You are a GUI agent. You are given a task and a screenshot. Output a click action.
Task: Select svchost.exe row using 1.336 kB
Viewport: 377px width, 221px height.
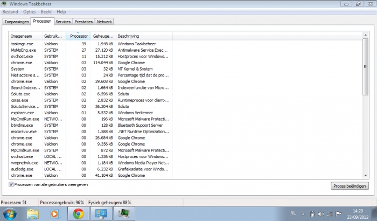click(x=90, y=156)
